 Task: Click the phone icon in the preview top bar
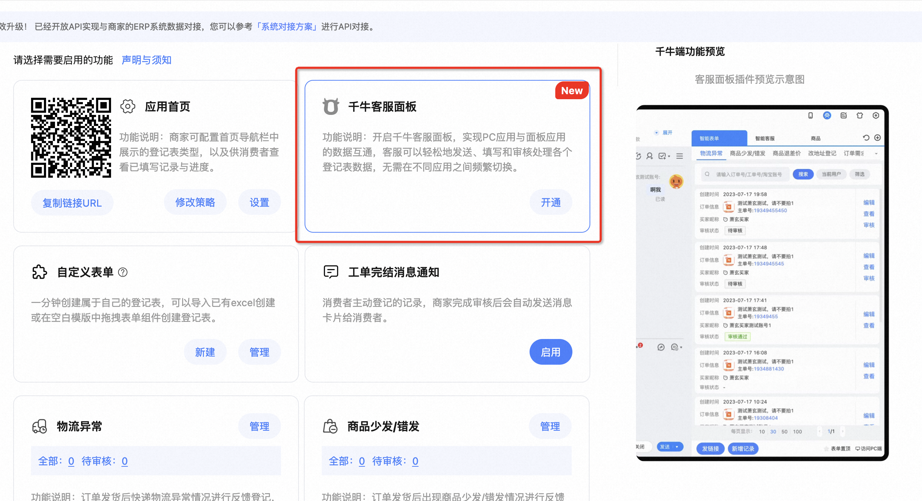point(810,116)
